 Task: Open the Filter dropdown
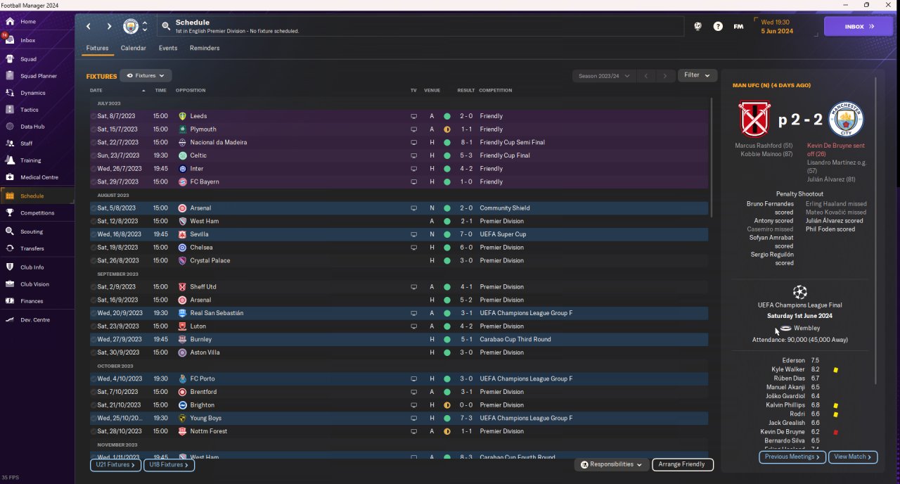click(x=697, y=75)
